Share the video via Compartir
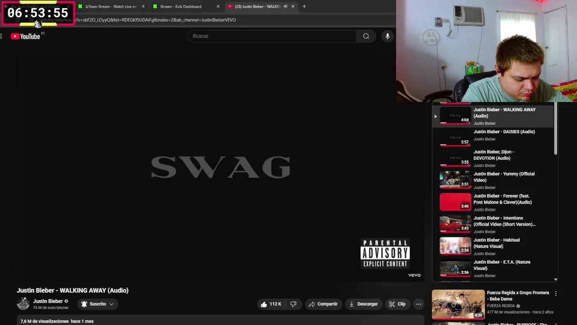The height and width of the screenshot is (325, 577). 323,304
